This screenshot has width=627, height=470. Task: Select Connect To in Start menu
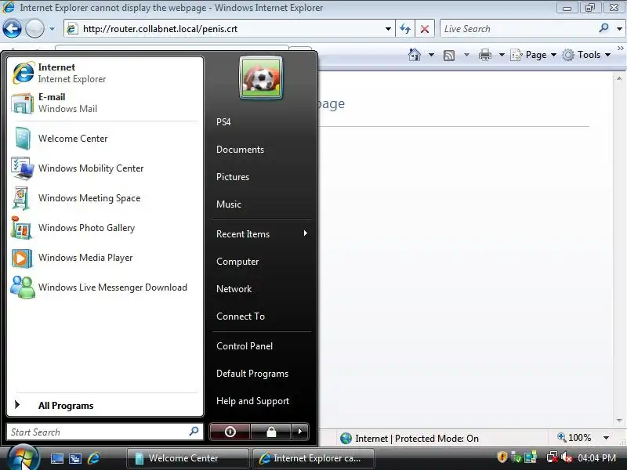point(262,316)
